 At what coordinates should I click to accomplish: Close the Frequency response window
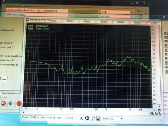(155, 21)
